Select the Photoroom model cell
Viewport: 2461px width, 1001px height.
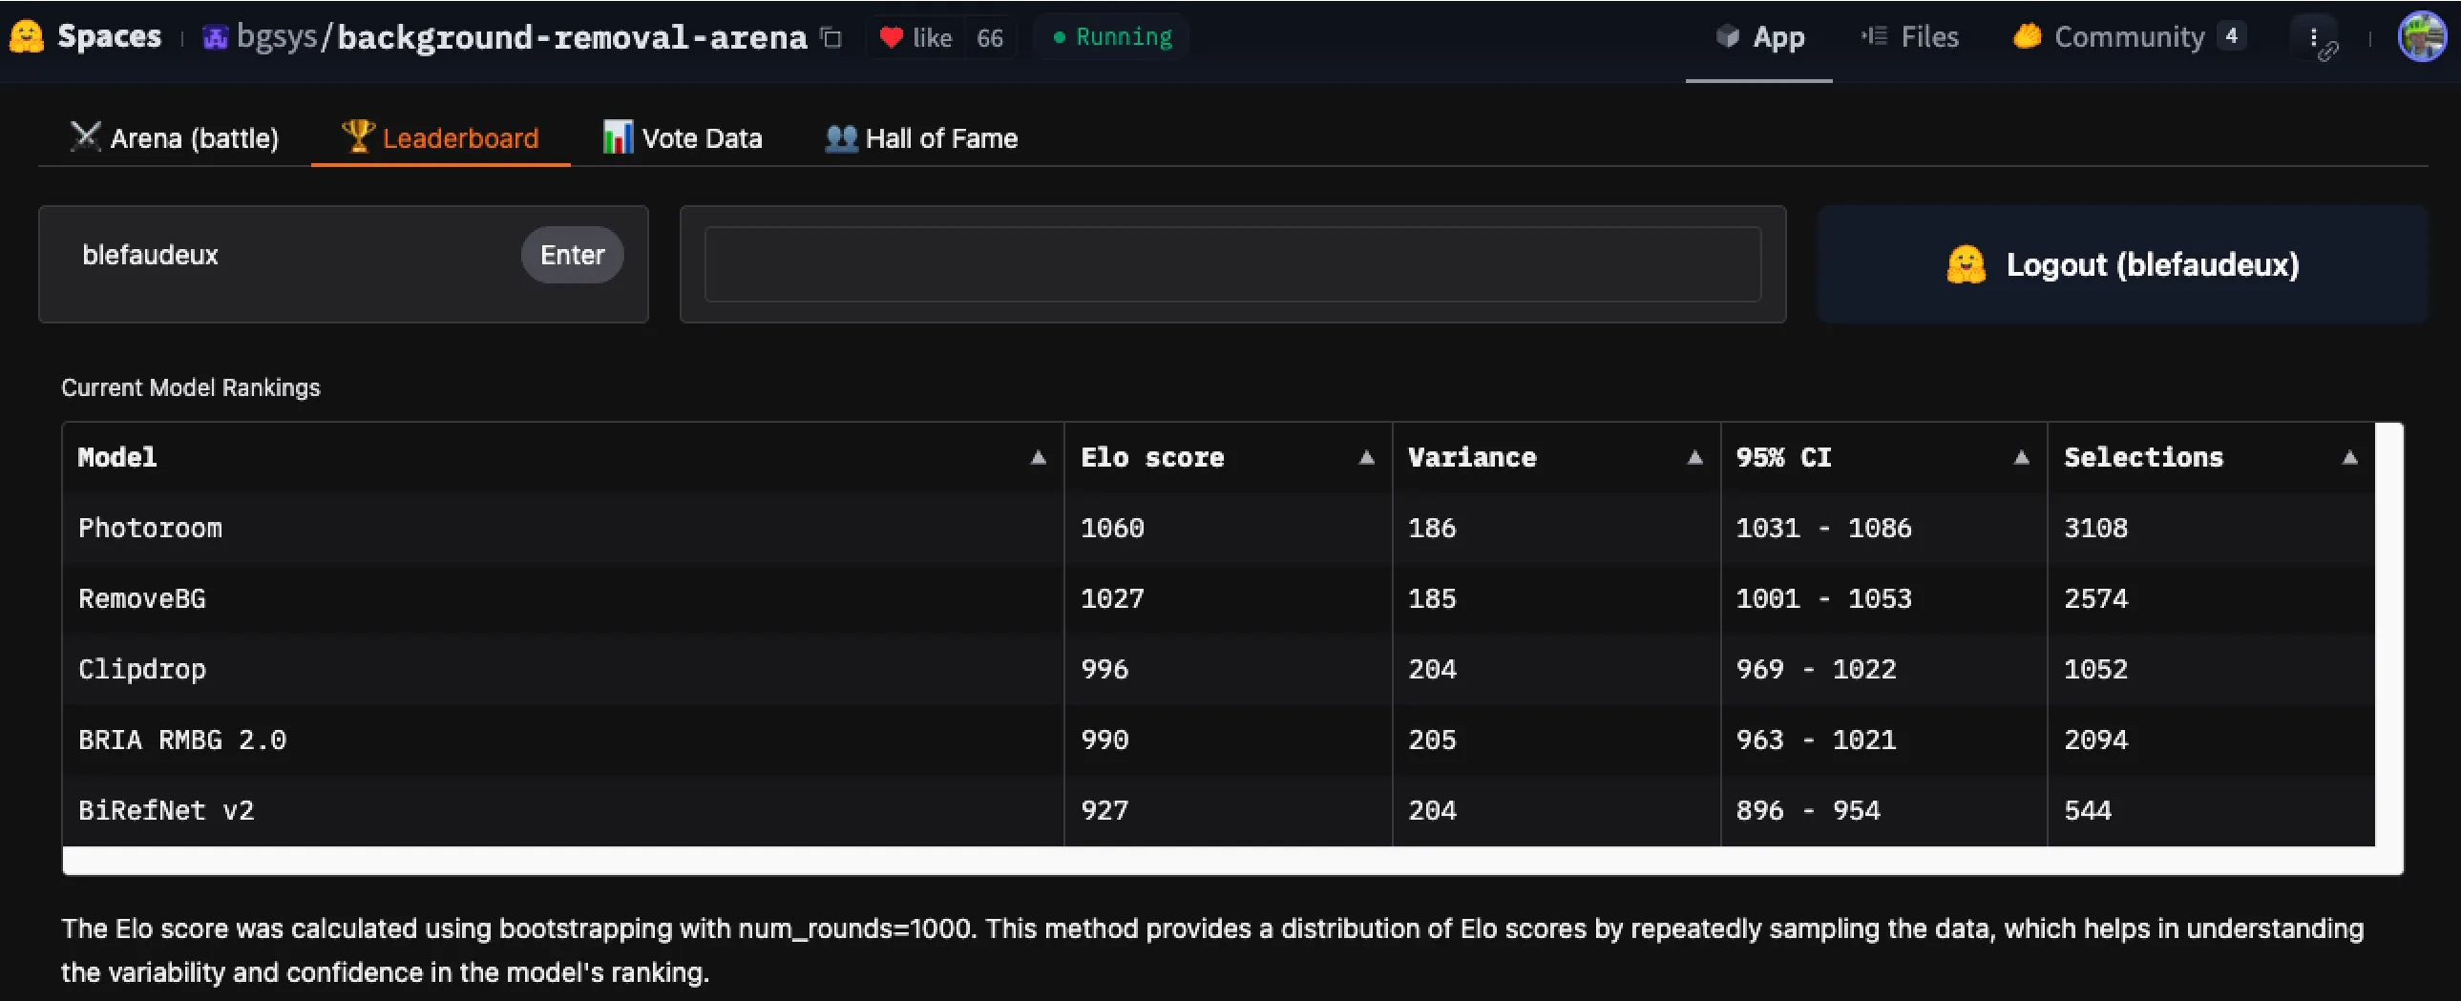(562, 529)
